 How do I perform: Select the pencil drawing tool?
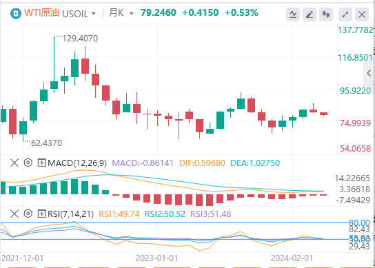click(x=310, y=14)
